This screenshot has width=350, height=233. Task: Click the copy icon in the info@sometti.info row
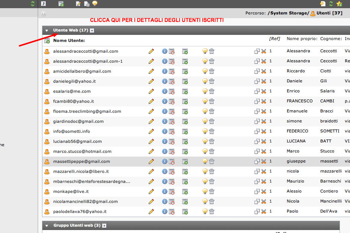click(x=257, y=131)
